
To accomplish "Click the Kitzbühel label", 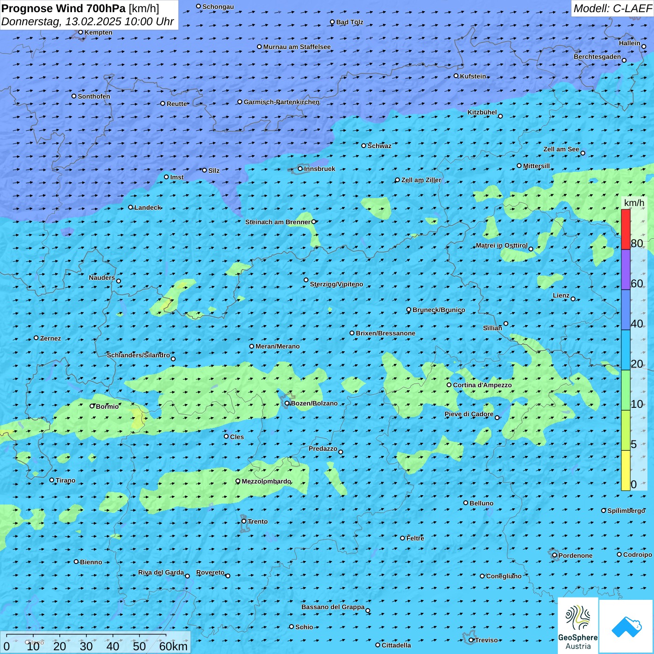I will (x=482, y=112).
